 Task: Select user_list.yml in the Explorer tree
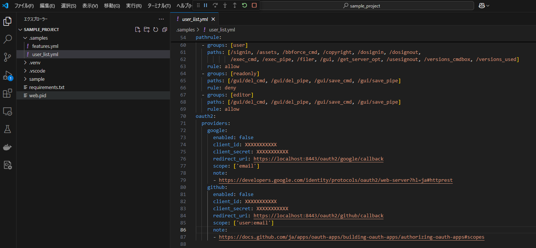(45, 54)
